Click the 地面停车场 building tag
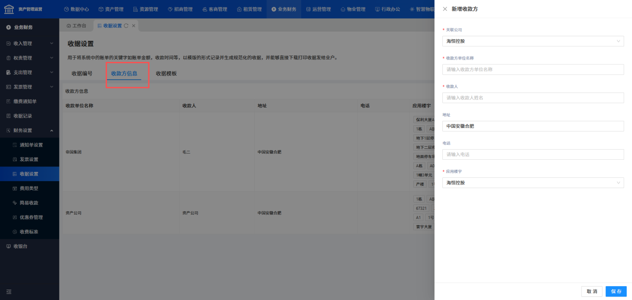The width and height of the screenshot is (632, 300). (424, 157)
